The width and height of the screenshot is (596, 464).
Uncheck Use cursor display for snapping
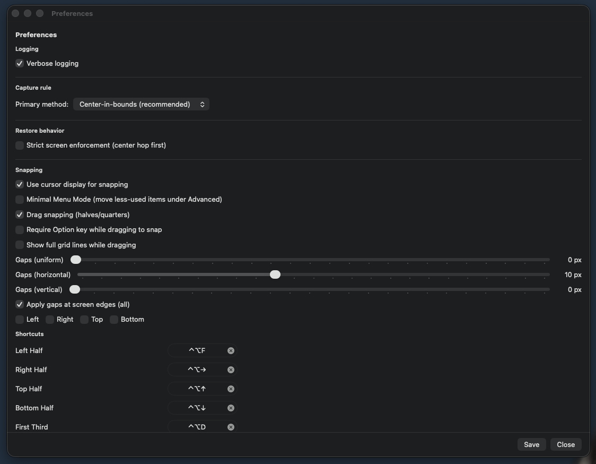(x=19, y=184)
